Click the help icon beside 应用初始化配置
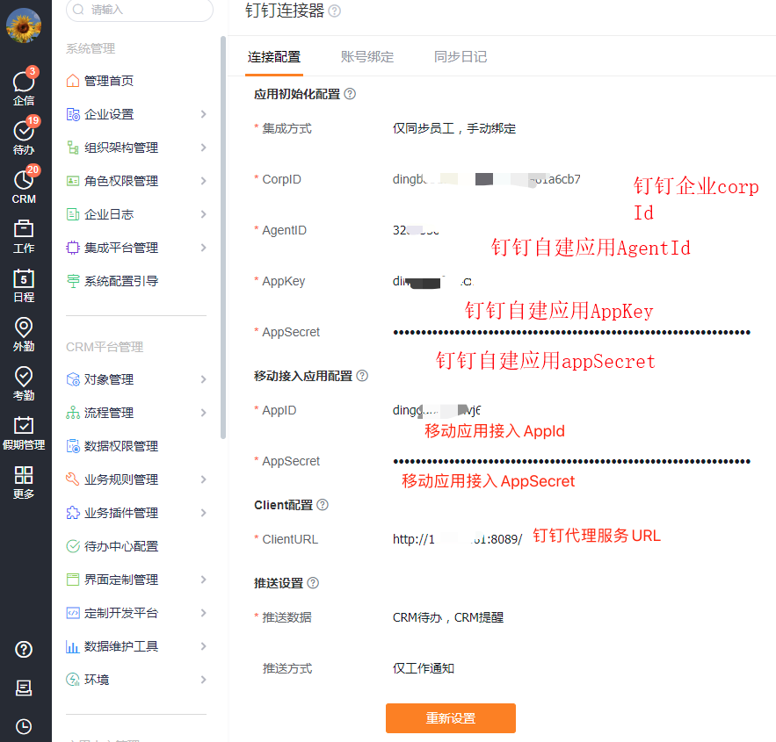776x742 pixels. 350,94
